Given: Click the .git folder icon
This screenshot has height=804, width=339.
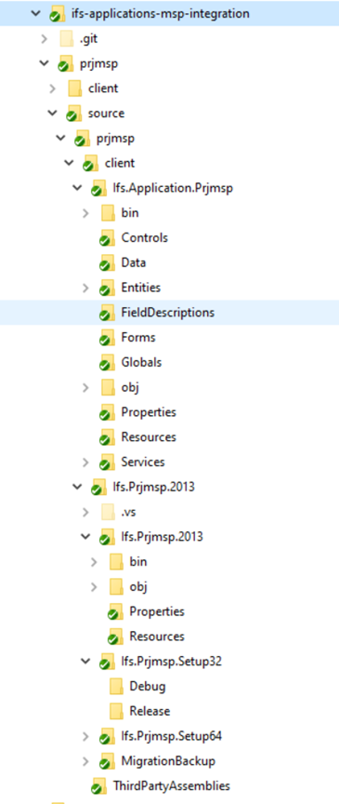Looking at the screenshot, I should click(67, 38).
